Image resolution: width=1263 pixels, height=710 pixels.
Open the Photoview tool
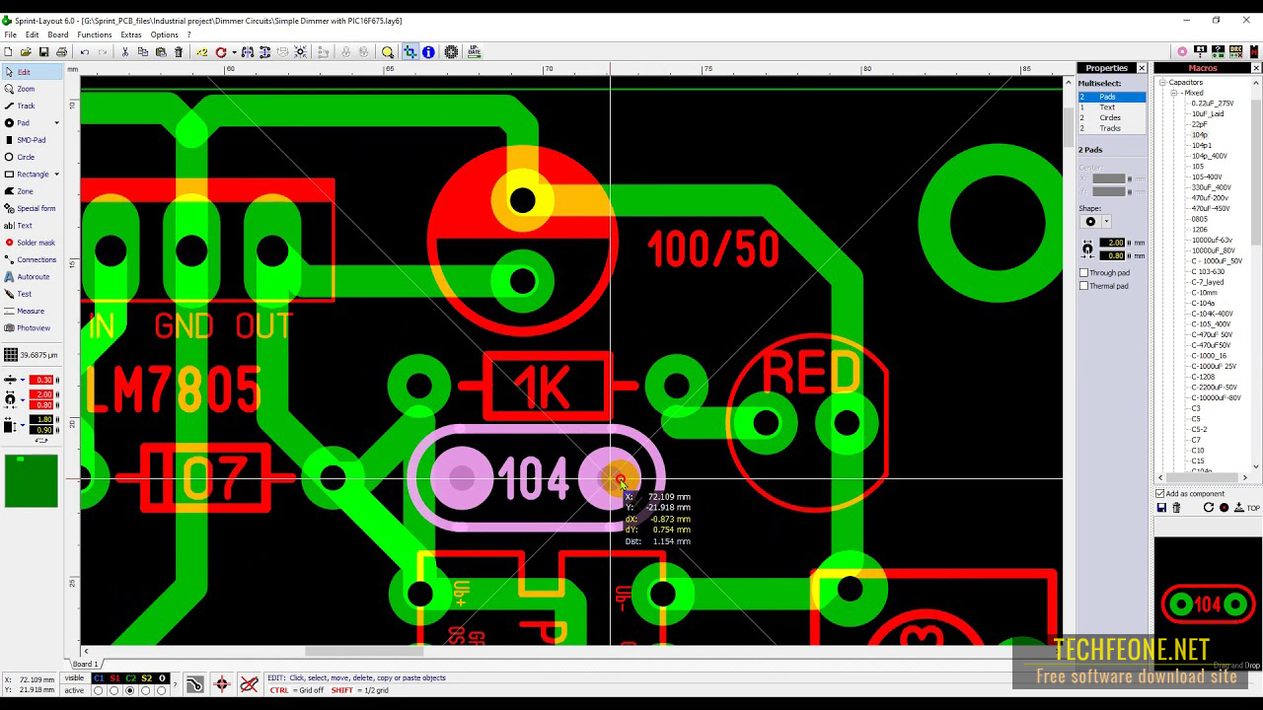click(x=32, y=327)
